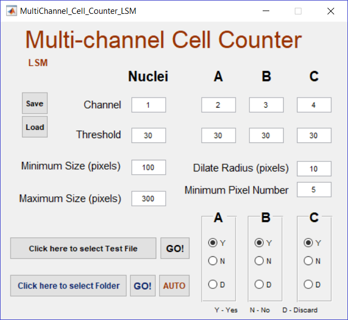Click the select Test File button
This screenshot has width=348, height=320.
coord(83,248)
